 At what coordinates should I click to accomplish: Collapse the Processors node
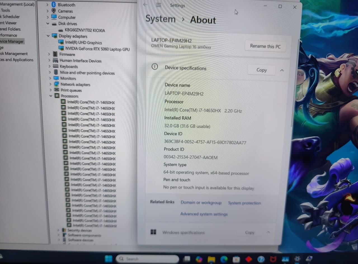point(51,96)
